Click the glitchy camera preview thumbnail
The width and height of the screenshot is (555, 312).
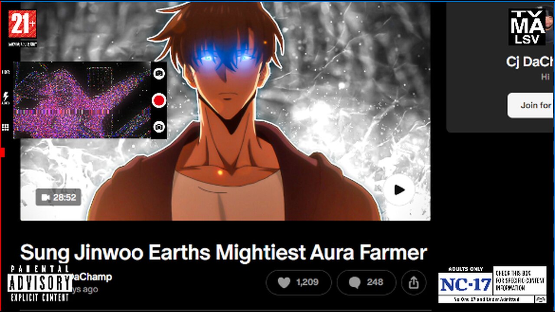(x=82, y=100)
